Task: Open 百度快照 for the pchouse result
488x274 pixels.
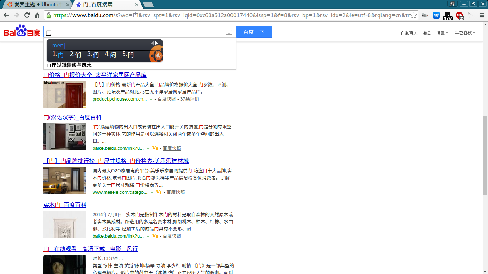Action: [x=167, y=99]
